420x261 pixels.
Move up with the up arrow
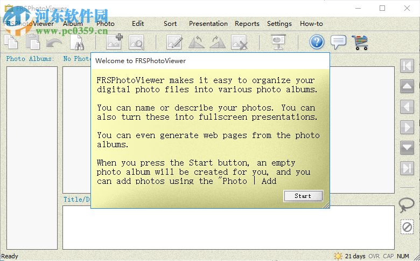point(407,86)
